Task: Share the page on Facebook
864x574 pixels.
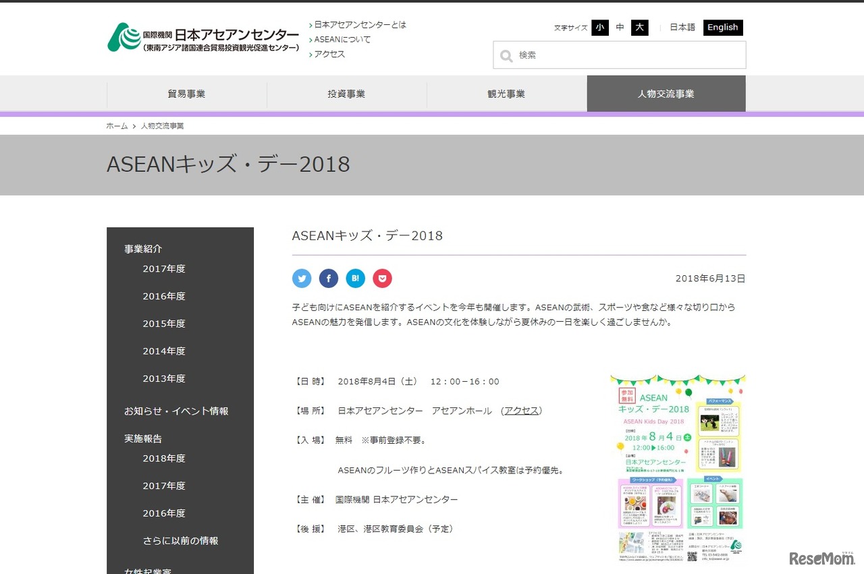Action: click(x=329, y=278)
